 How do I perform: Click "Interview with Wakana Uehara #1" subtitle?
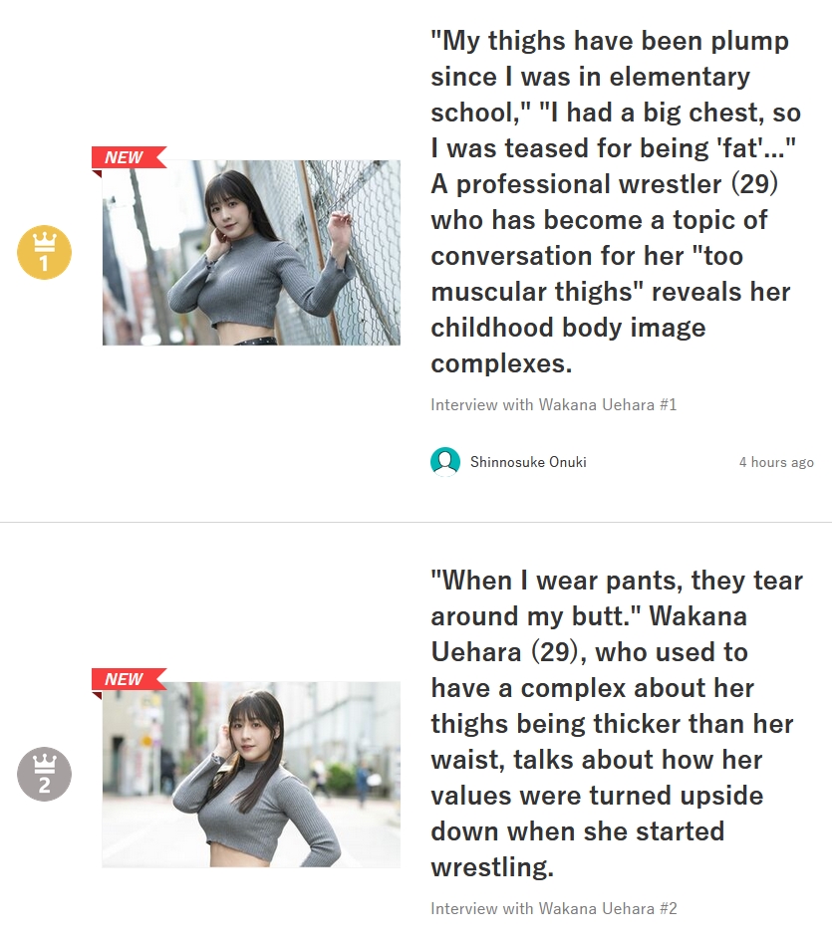click(x=554, y=405)
